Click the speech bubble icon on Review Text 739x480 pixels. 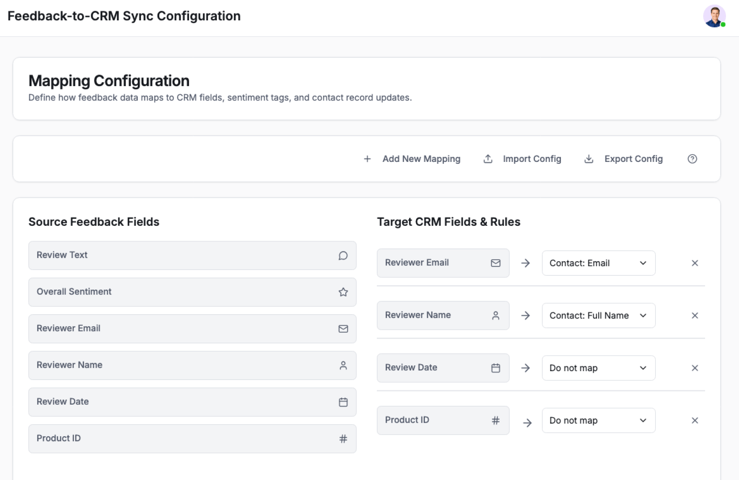(x=343, y=256)
